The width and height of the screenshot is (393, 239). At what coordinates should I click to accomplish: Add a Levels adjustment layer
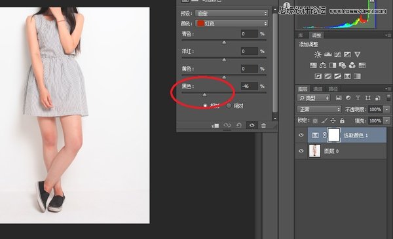click(x=328, y=54)
